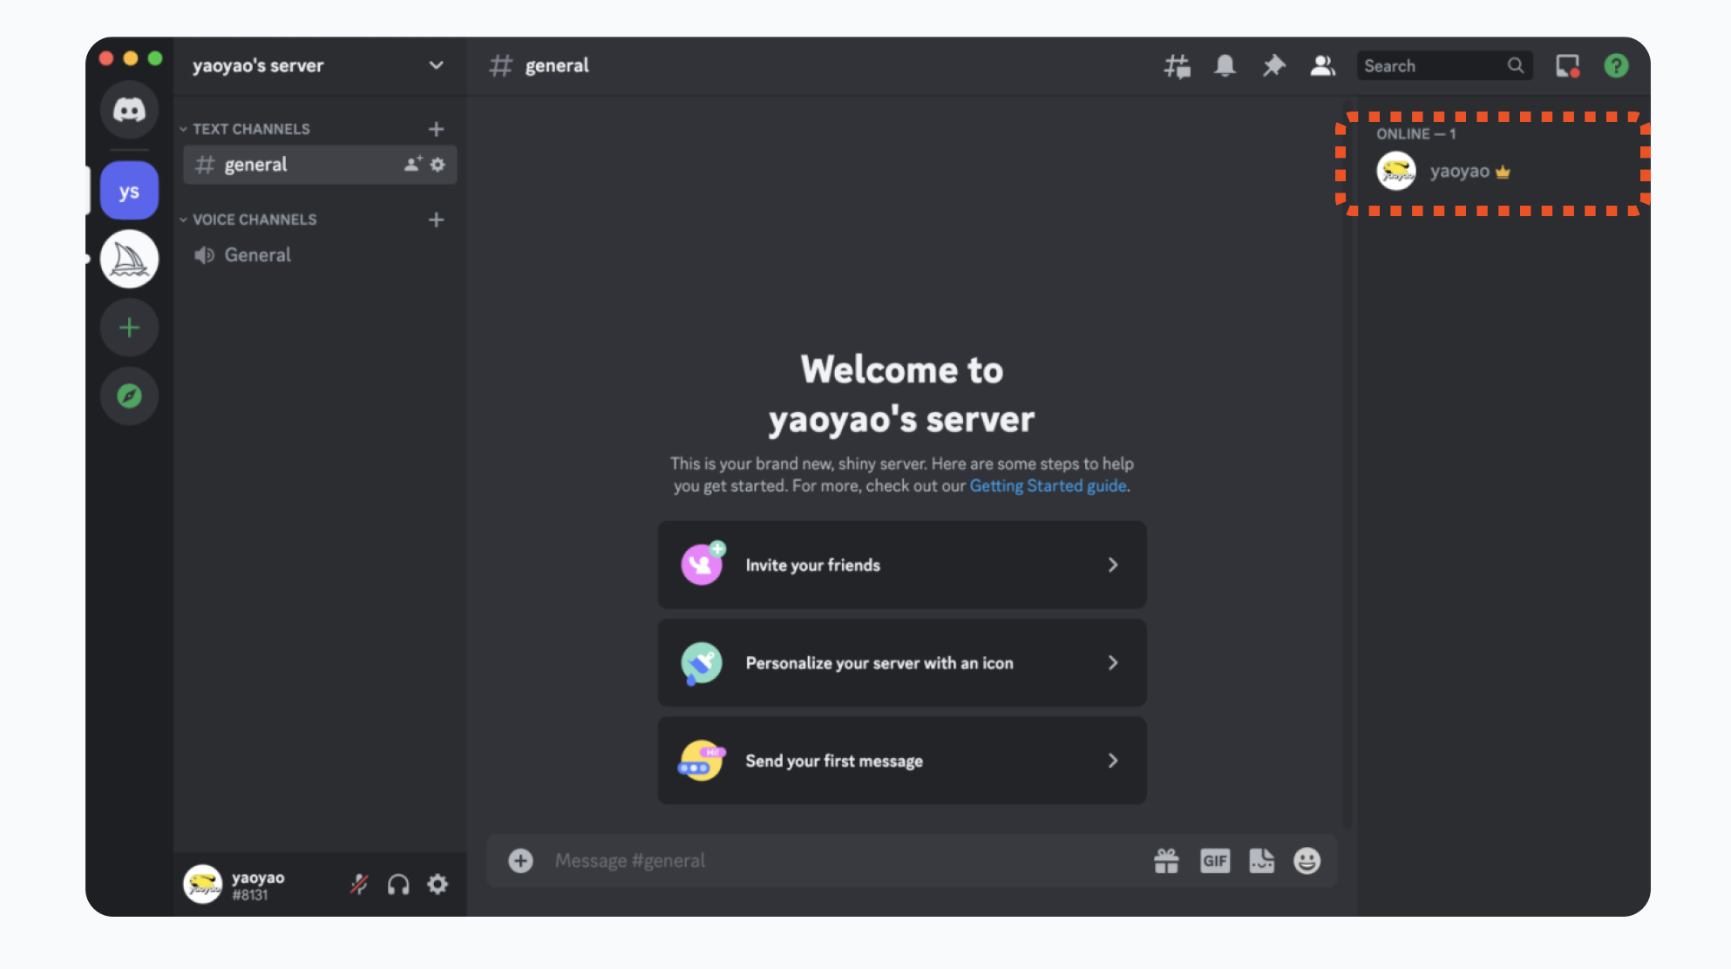Open the inbox icon
The height and width of the screenshot is (969, 1731).
(x=1568, y=65)
